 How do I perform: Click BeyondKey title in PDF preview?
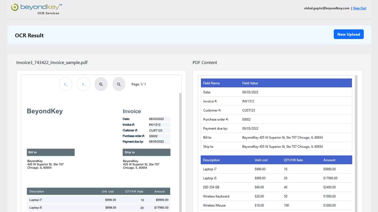(45, 111)
